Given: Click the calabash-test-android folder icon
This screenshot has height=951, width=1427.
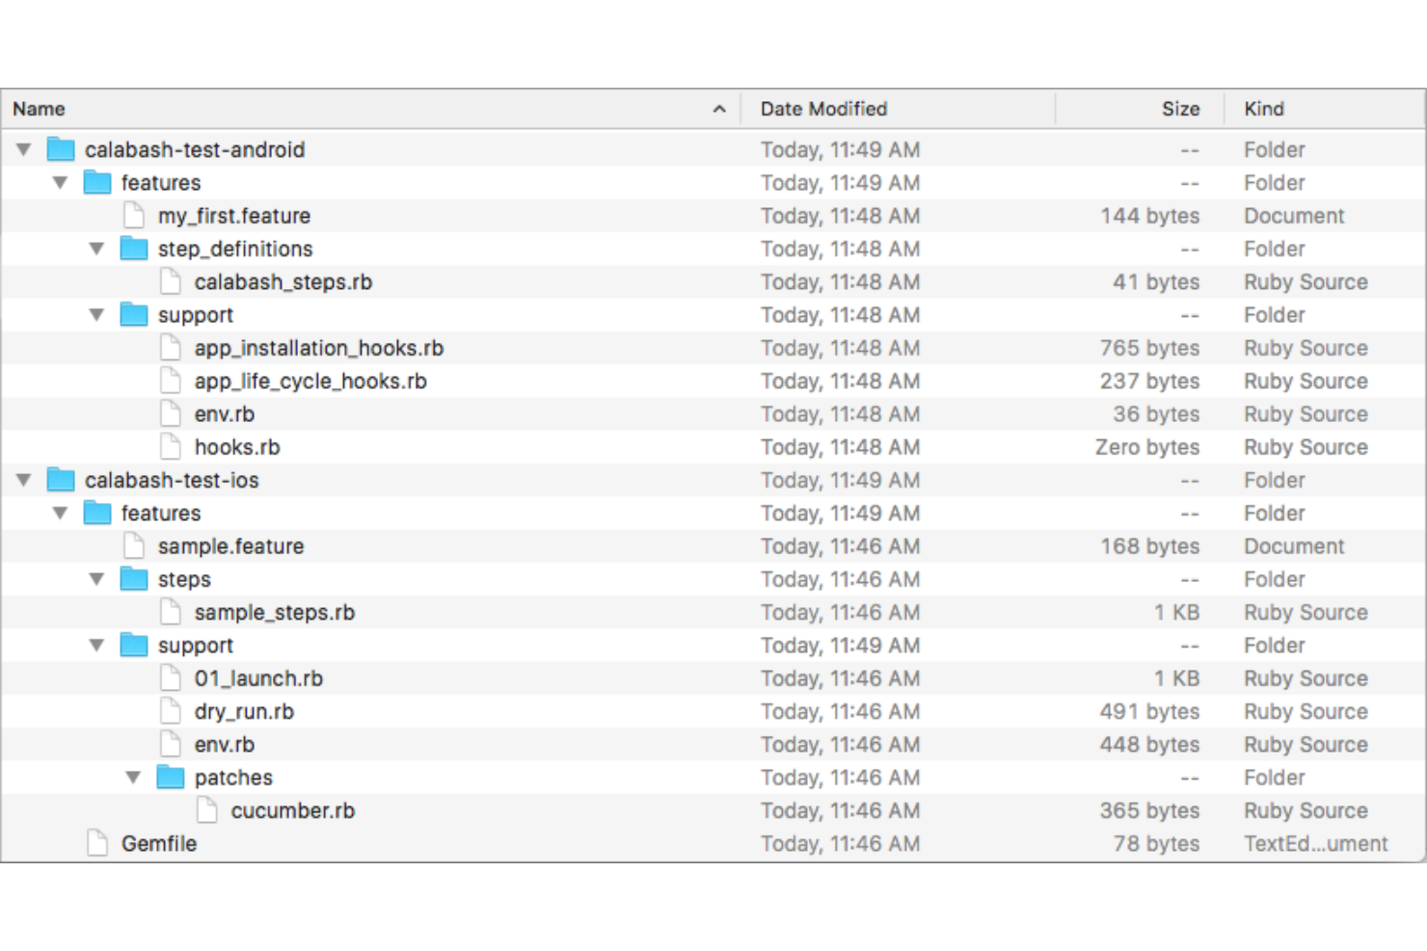Looking at the screenshot, I should 61,149.
